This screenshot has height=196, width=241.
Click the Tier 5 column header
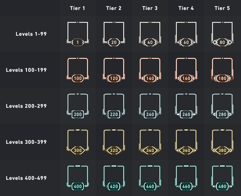[222, 8]
